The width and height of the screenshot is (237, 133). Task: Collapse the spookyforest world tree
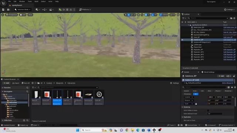coord(188,25)
